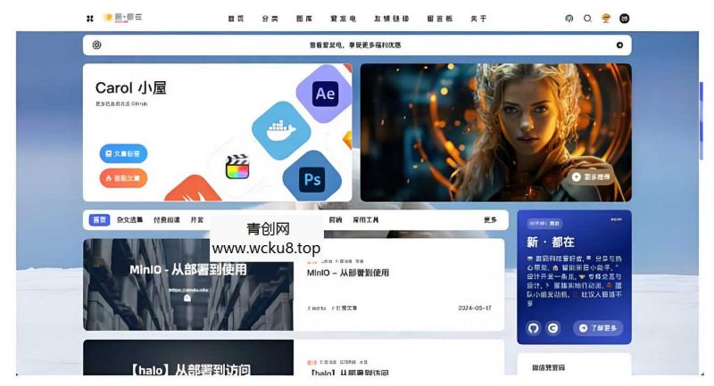714x386 pixels.
Task: Click the announcement text in the top bar
Action: [355, 45]
